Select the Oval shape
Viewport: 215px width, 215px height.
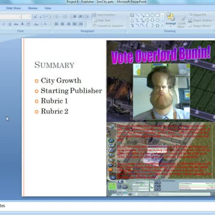point(152,15)
